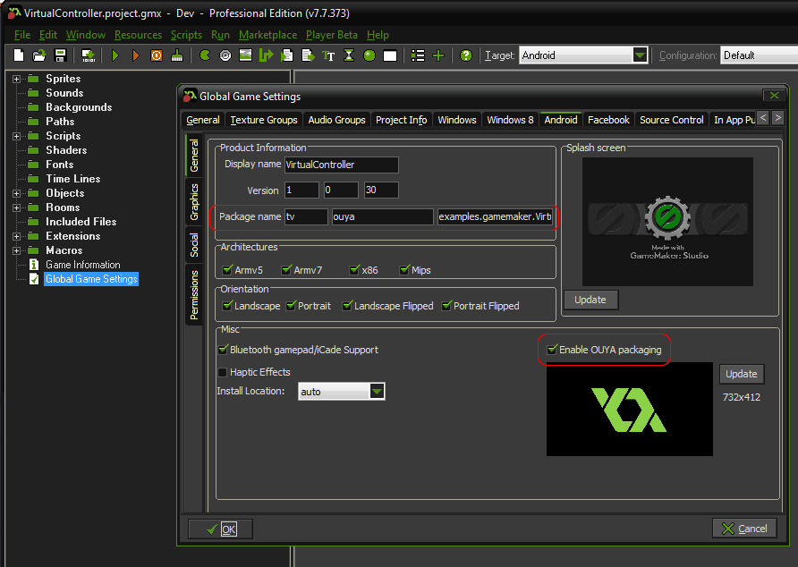
Task: Expand the Sprites folder in the resource tree
Action: pos(14,78)
